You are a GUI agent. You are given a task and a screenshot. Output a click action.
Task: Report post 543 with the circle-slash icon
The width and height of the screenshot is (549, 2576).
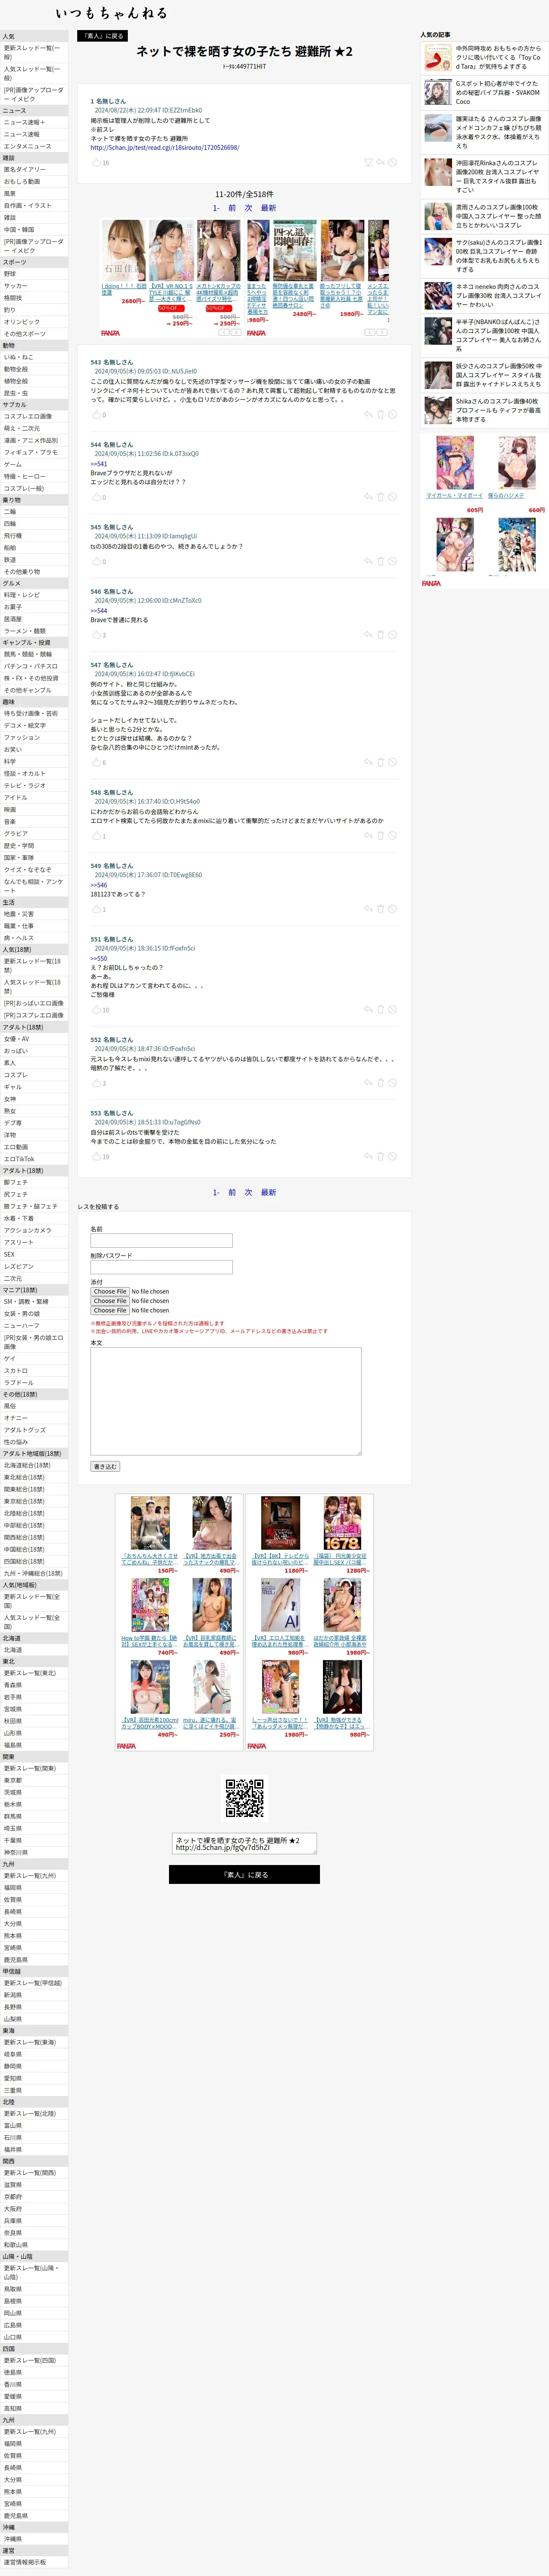pyautogui.click(x=392, y=414)
